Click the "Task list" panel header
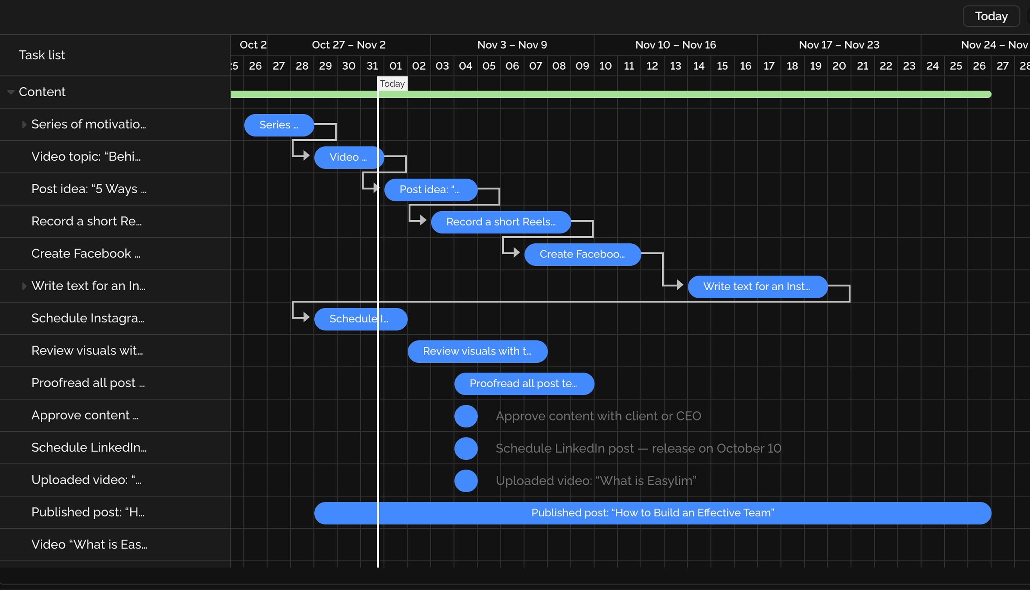The width and height of the screenshot is (1030, 590). click(42, 55)
